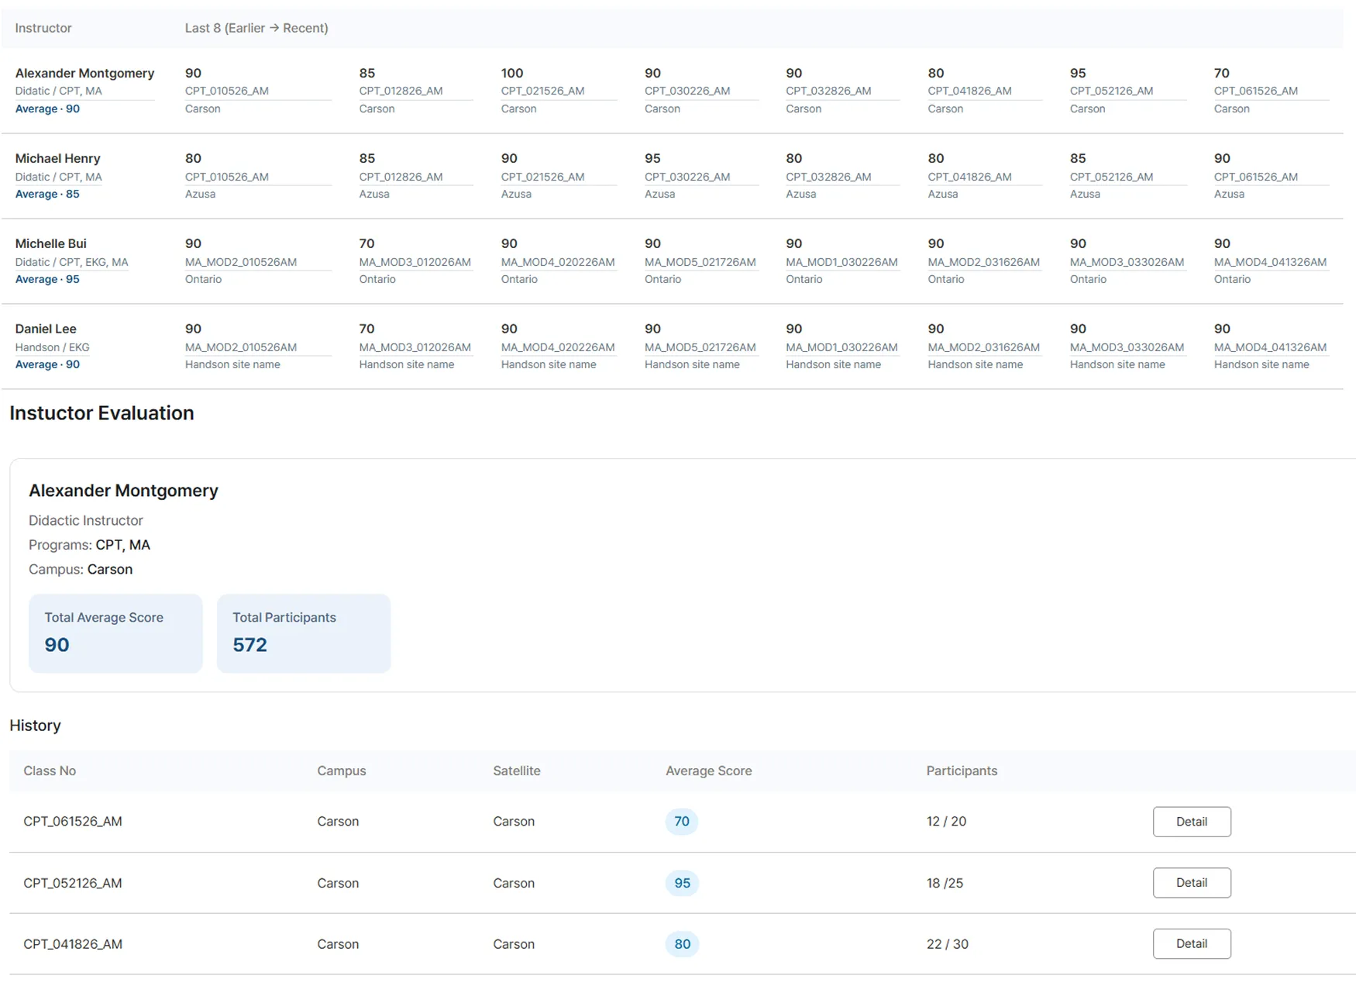Click the Total Participants card showing 572
1356x986 pixels.
click(x=304, y=633)
